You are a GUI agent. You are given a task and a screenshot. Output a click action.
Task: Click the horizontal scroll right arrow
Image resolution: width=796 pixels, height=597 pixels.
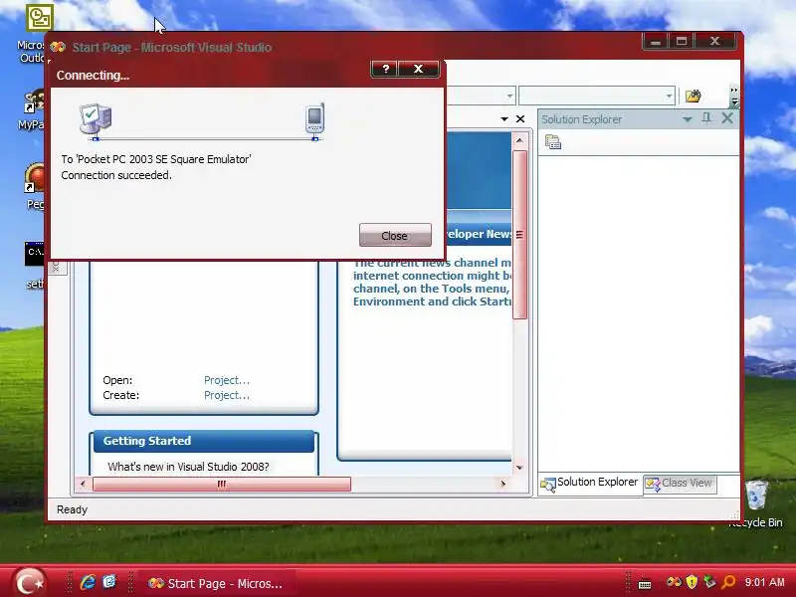[x=503, y=484]
